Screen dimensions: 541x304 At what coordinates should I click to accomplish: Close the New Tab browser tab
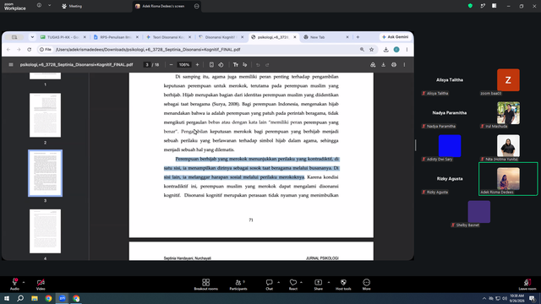(347, 37)
